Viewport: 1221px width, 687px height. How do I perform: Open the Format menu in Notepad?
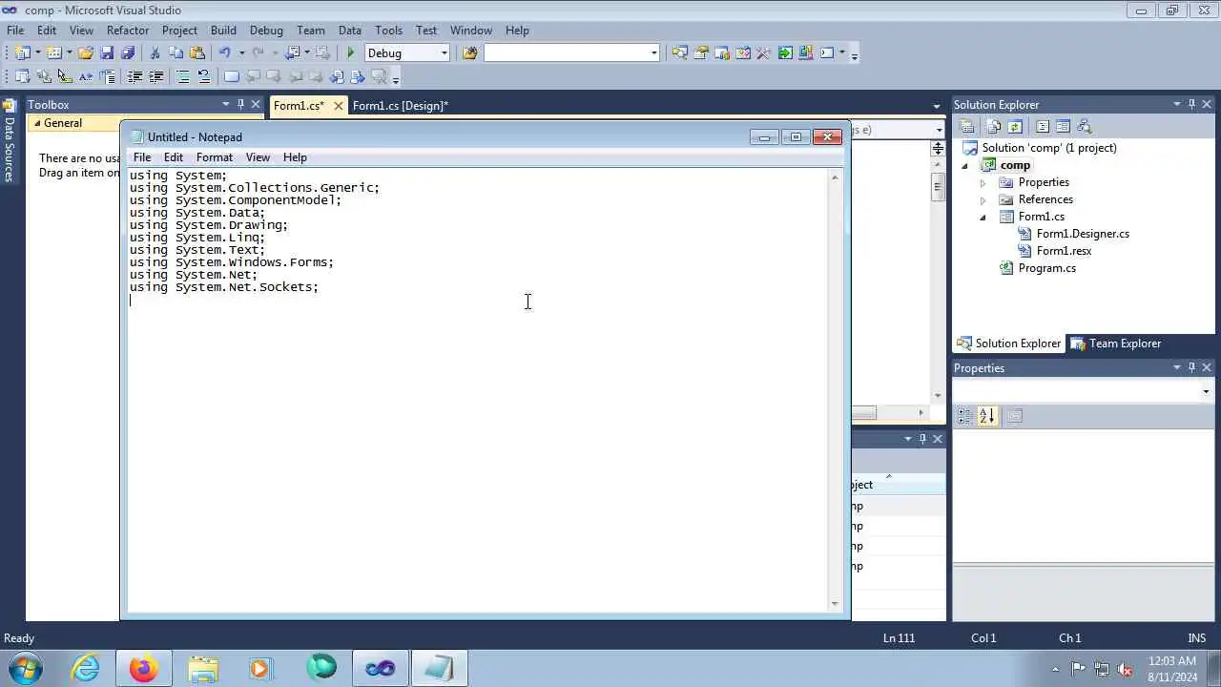[x=215, y=157]
